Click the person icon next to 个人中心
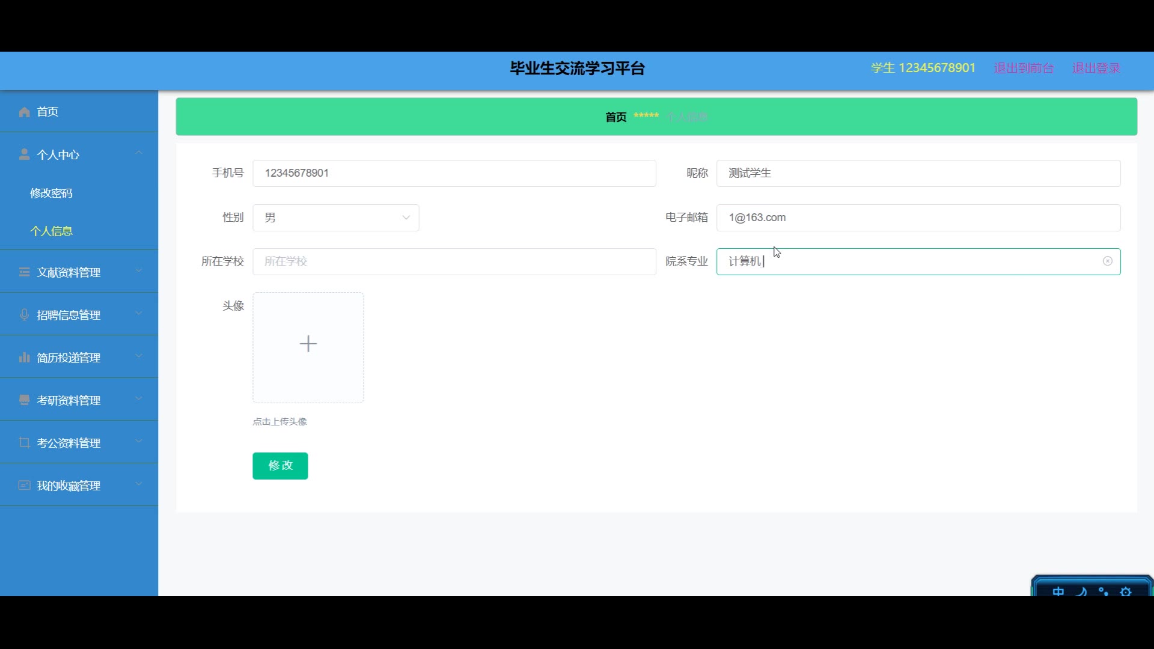Screen dimensions: 1154x649 pyautogui.click(x=24, y=154)
